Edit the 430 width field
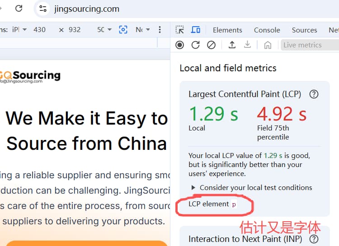The height and width of the screenshot is (246, 339). coord(40,30)
